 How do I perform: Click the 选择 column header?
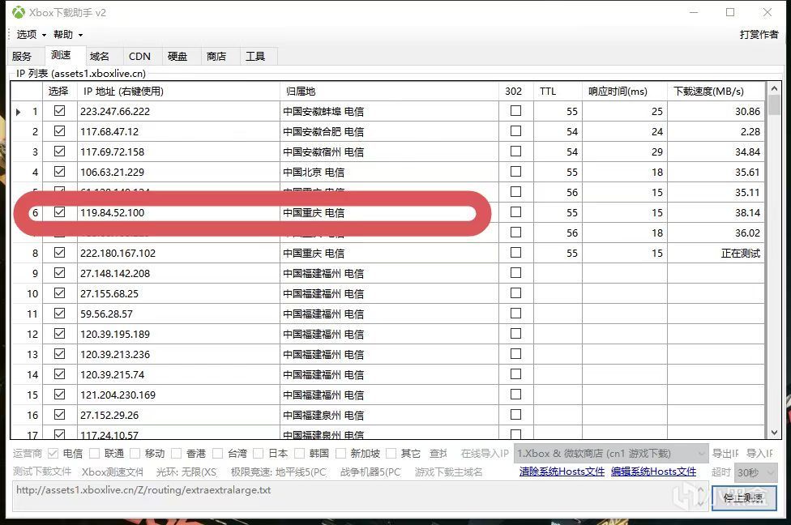click(x=59, y=92)
